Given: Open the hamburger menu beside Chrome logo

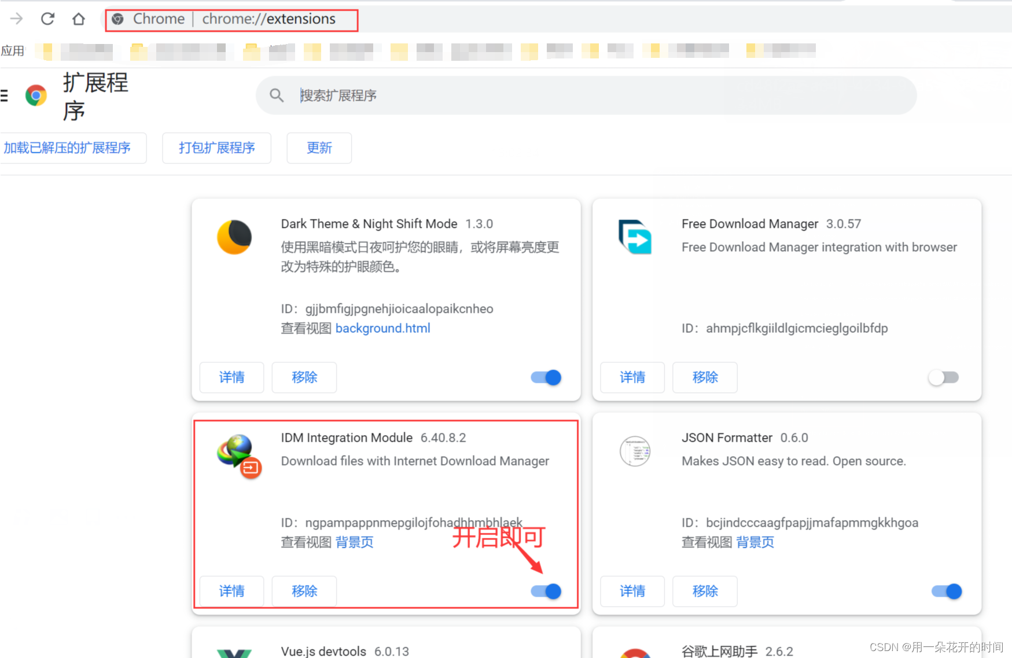Looking at the screenshot, I should tap(4, 95).
